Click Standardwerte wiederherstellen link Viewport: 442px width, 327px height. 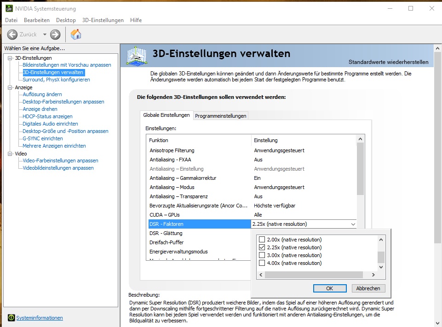point(389,62)
